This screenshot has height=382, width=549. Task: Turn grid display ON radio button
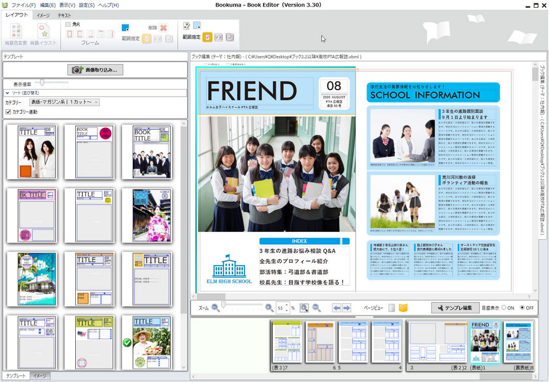point(505,308)
